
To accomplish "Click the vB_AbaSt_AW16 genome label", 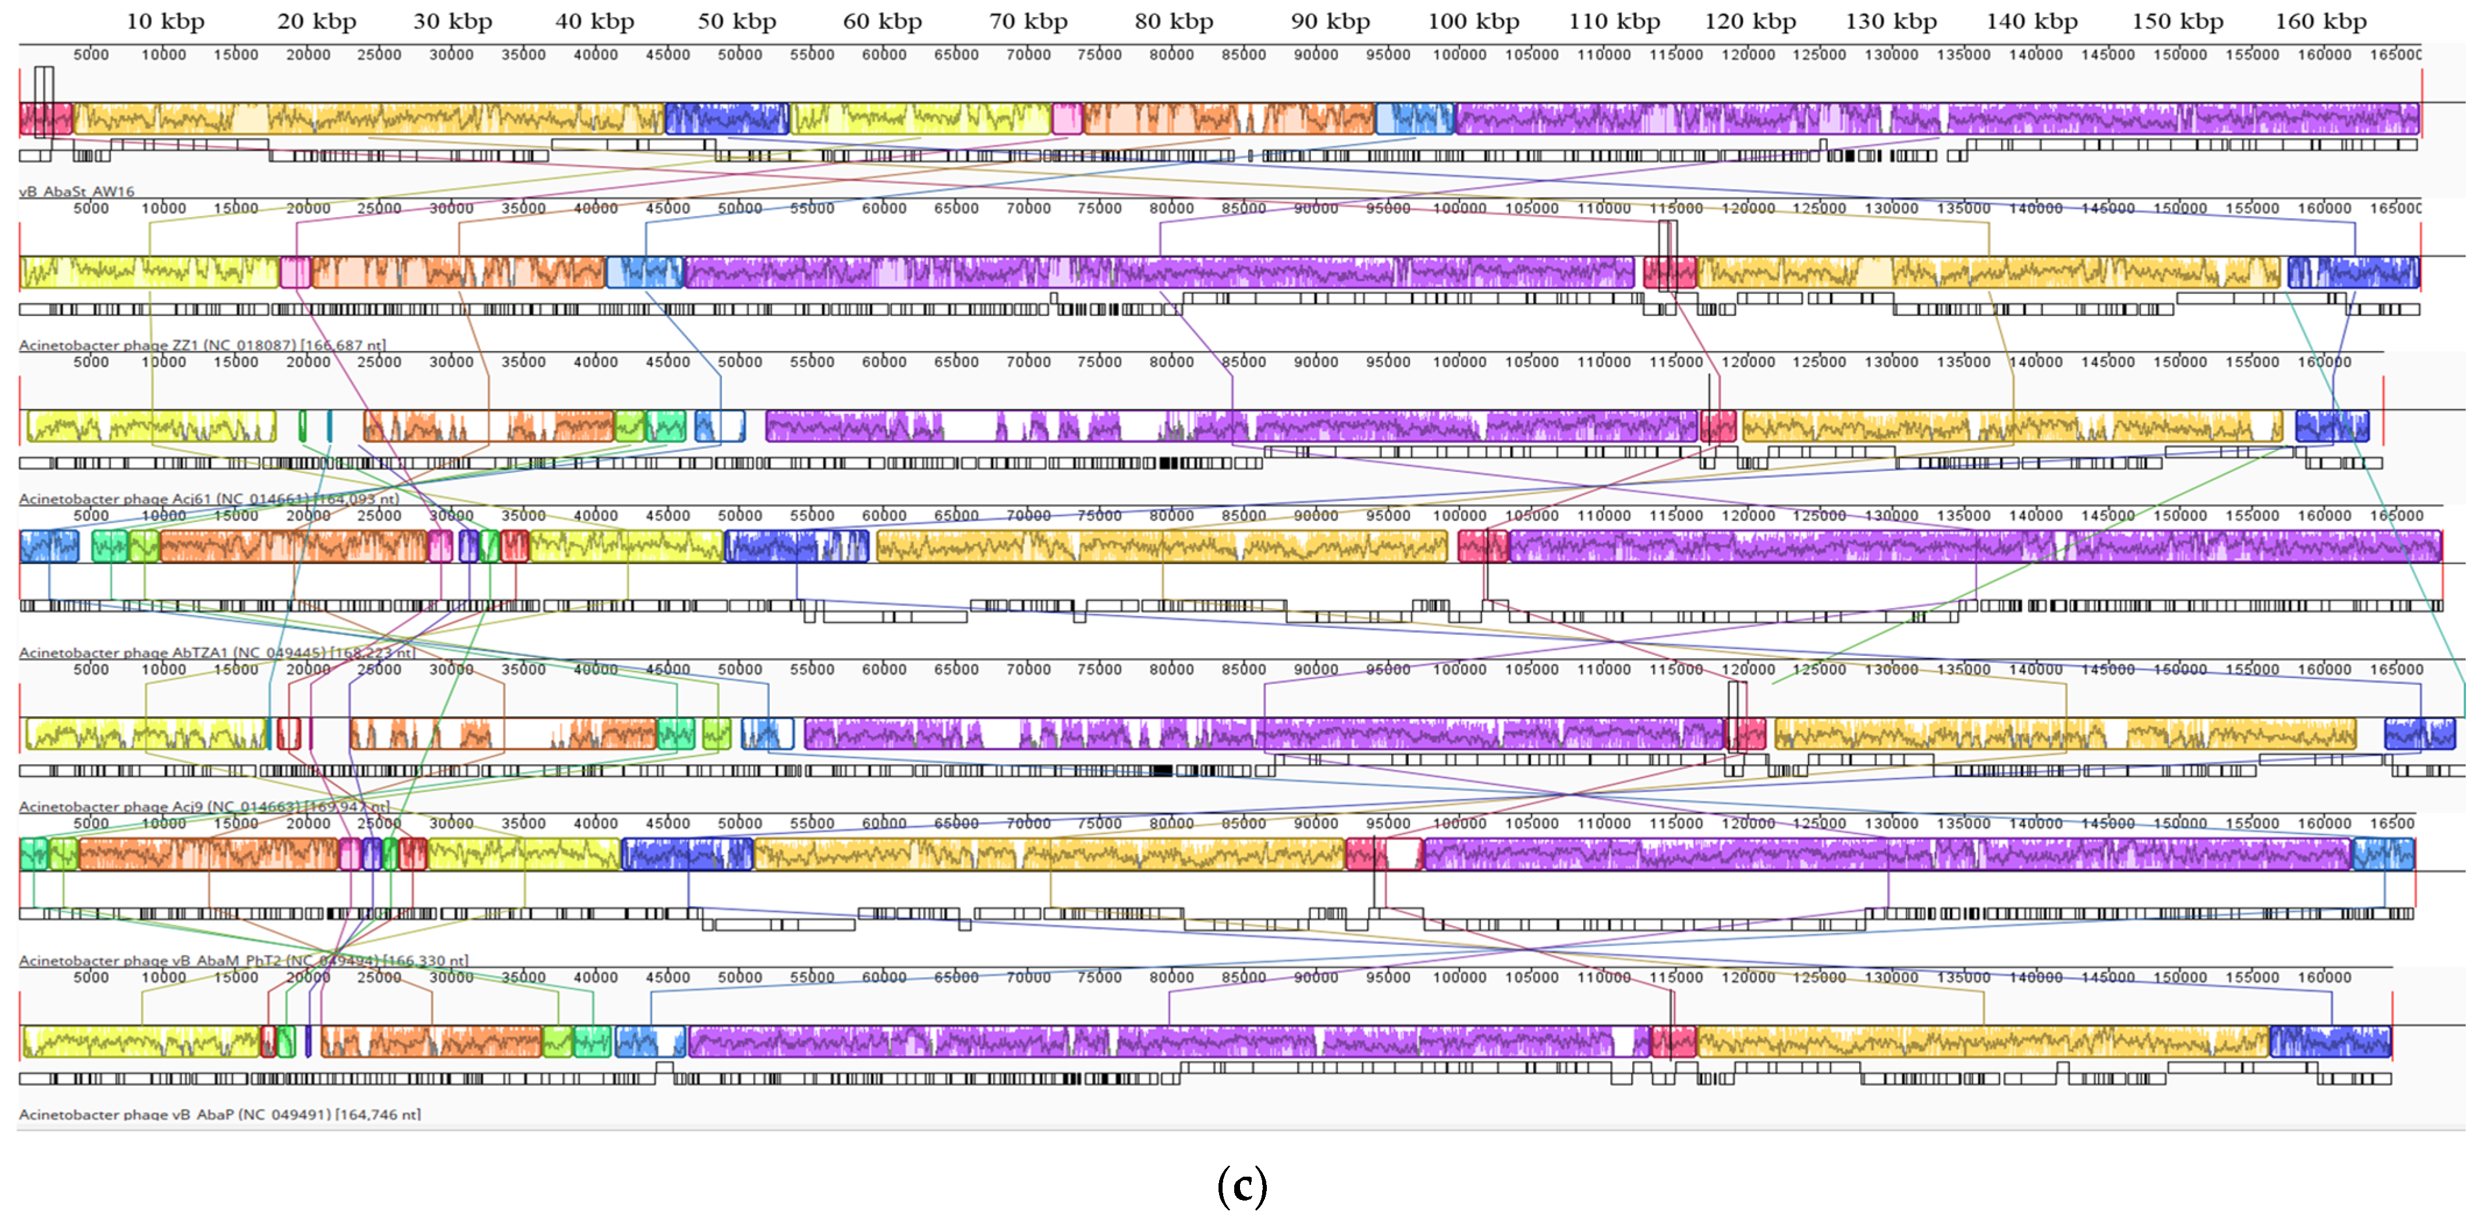I will tap(77, 191).
